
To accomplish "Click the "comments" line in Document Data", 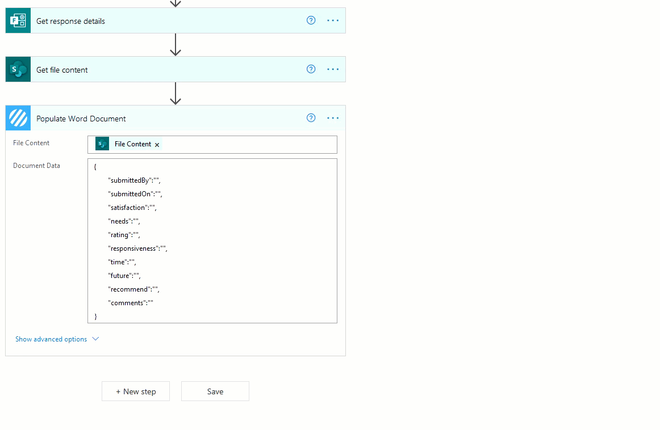I will 131,303.
